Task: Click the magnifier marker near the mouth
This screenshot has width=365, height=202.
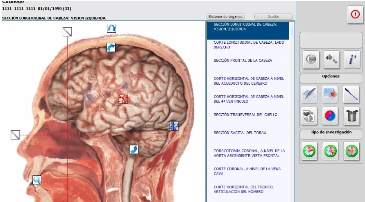Action: coord(37,180)
